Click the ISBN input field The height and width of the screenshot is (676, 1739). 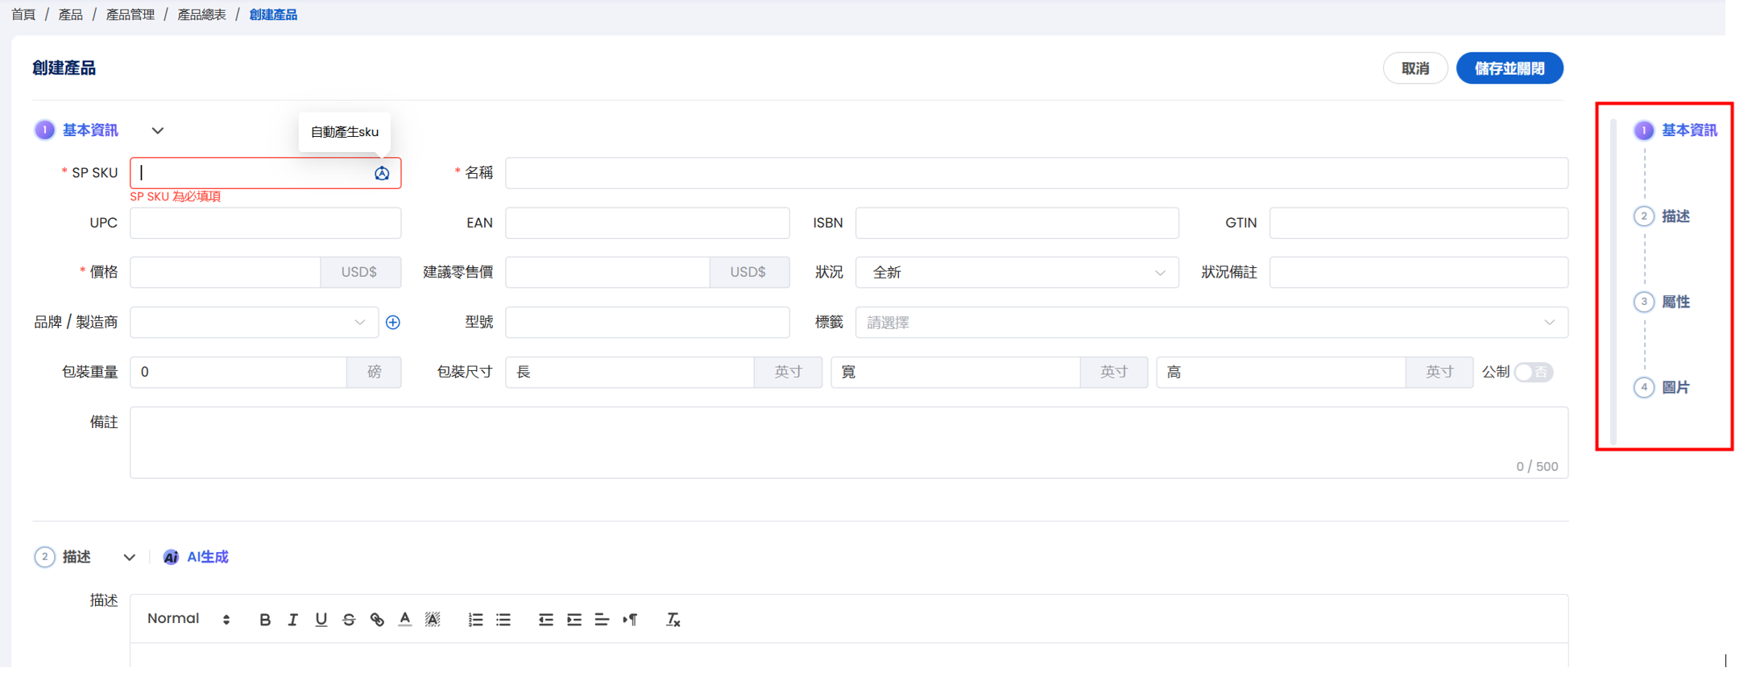click(x=1016, y=223)
